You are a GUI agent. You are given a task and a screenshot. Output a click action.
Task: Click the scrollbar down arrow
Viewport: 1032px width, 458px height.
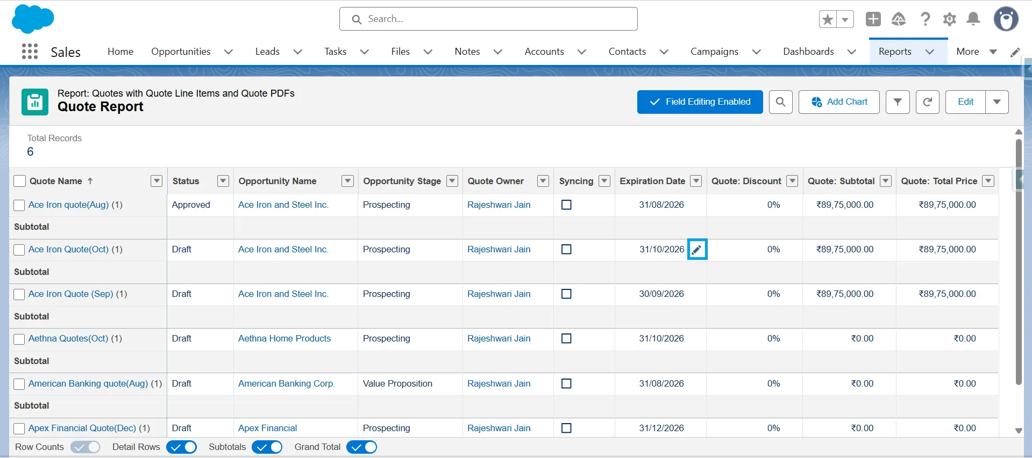1019,431
